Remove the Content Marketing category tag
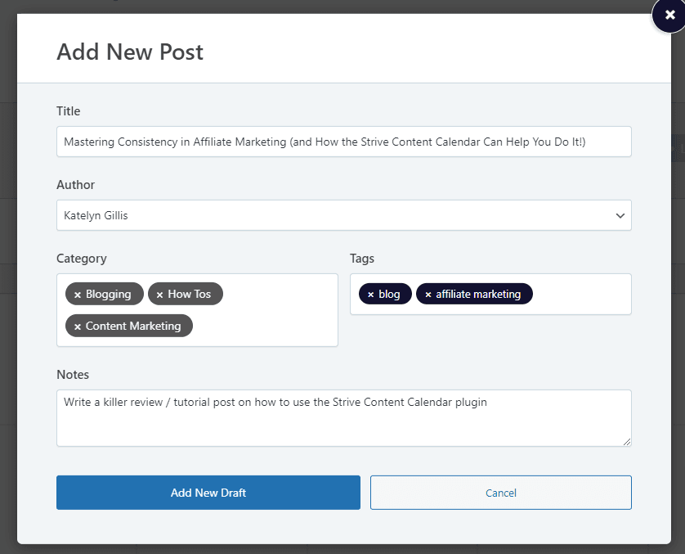The image size is (685, 554). point(77,326)
